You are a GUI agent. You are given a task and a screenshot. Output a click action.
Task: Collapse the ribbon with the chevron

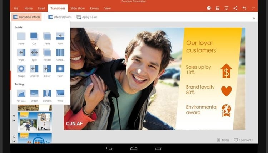click(254, 18)
